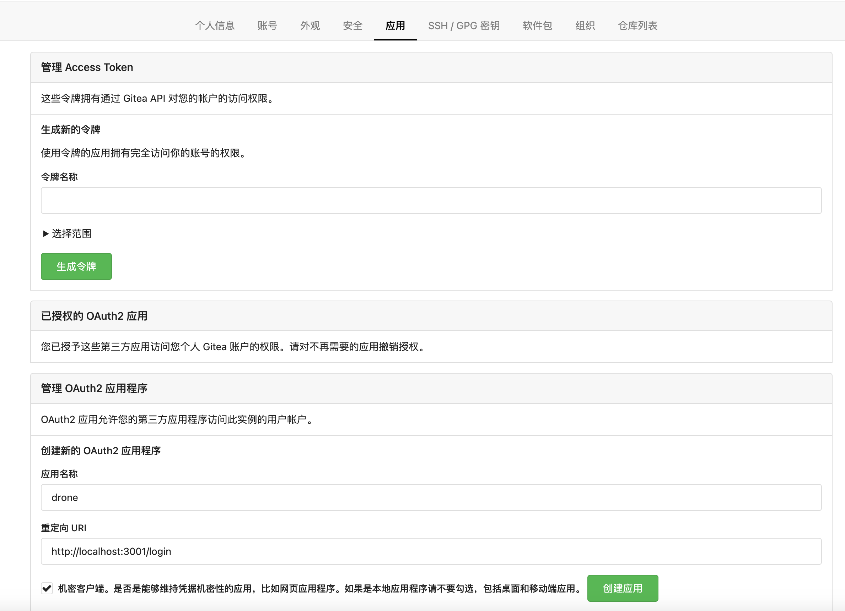Image resolution: width=845 pixels, height=611 pixels.
Task: Click the 重定向 URI input field
Action: 431,551
